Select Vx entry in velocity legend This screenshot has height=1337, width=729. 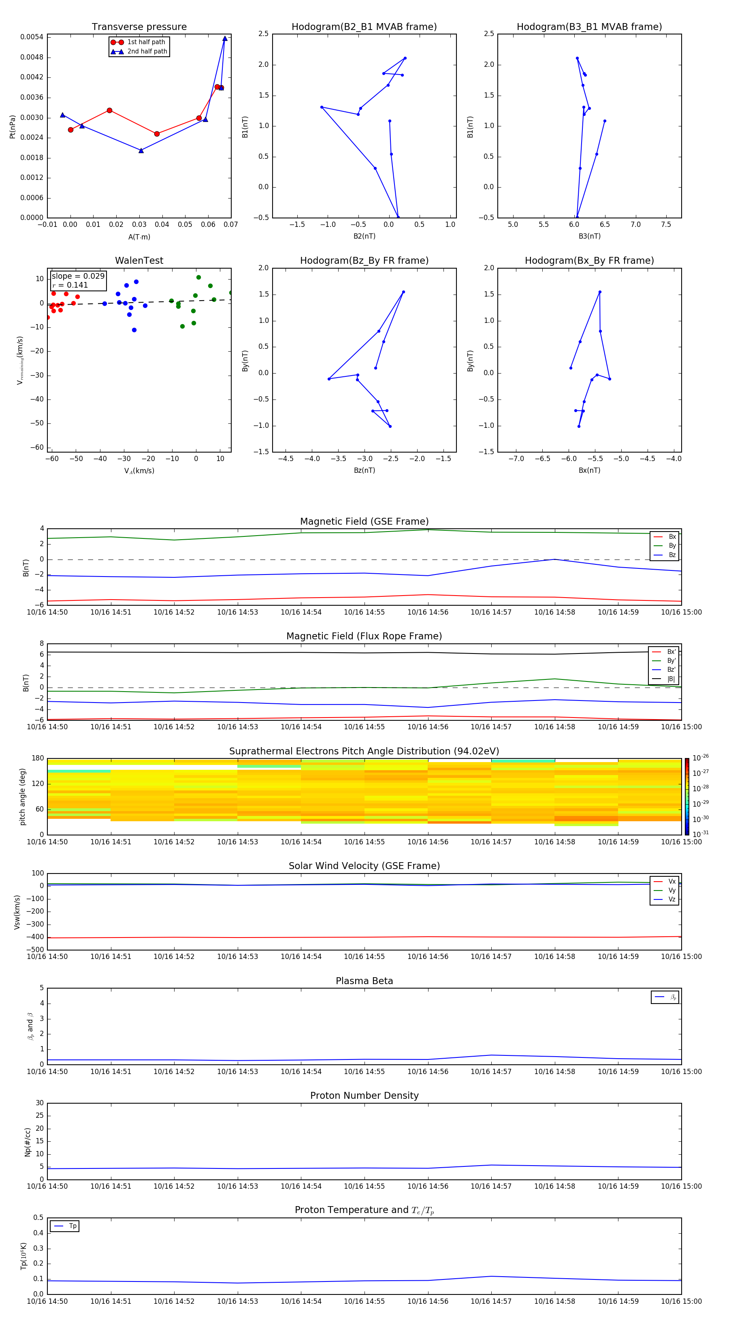click(665, 881)
